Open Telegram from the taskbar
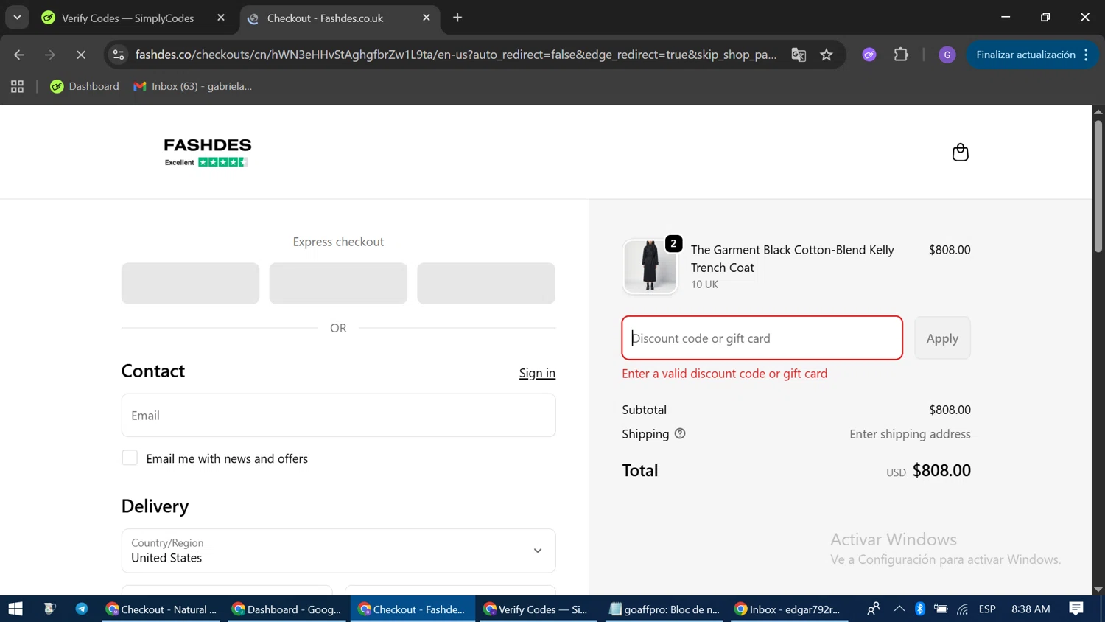Screen dimensions: 1105x622 click(x=82, y=609)
